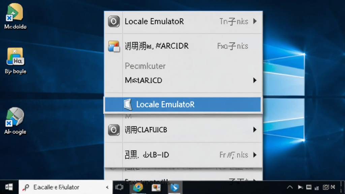The width and height of the screenshot is (345, 194).
Task: Click the small arrow at the search box end
Action: coord(107,187)
